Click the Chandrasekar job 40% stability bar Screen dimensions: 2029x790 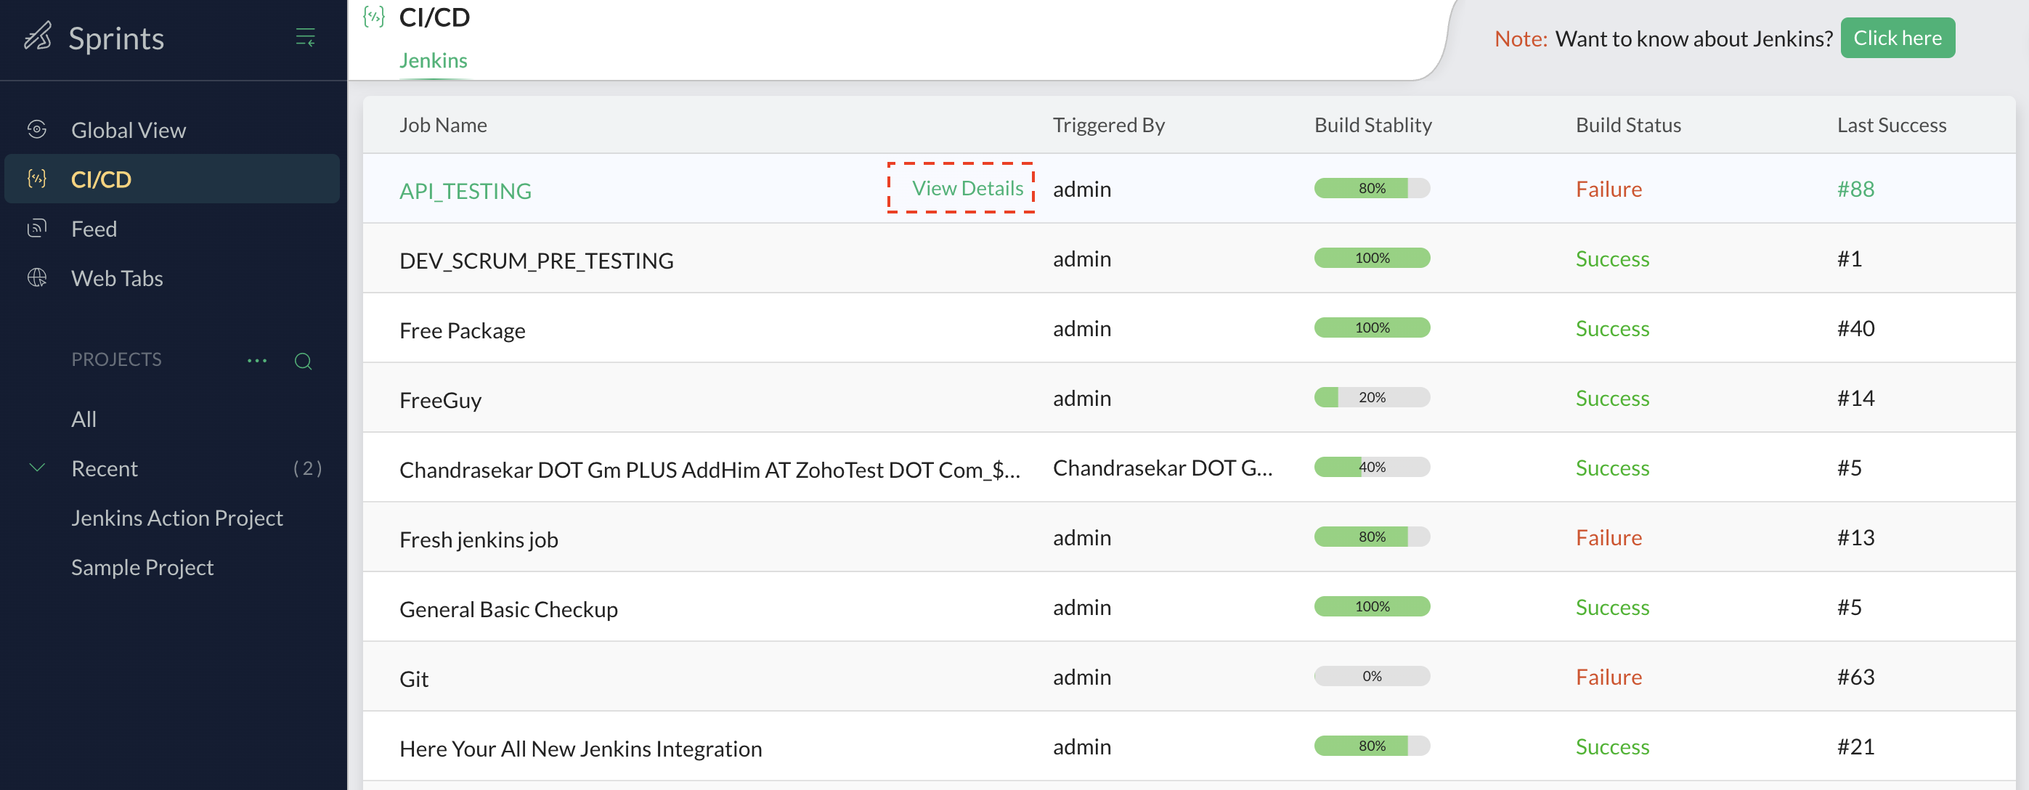[x=1371, y=467]
